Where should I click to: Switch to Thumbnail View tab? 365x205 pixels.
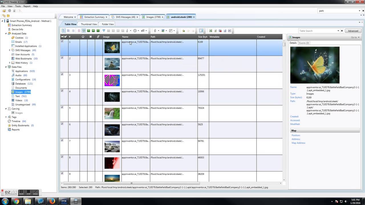coord(89,24)
